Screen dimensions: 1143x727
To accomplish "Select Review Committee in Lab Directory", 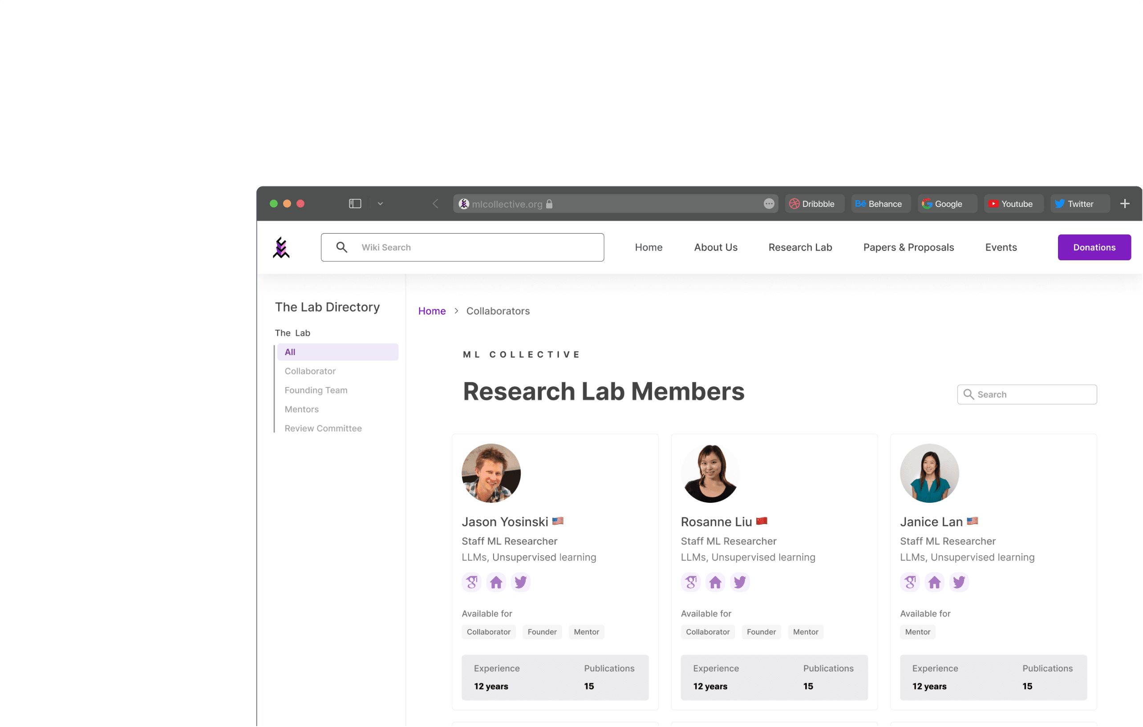I will point(323,428).
